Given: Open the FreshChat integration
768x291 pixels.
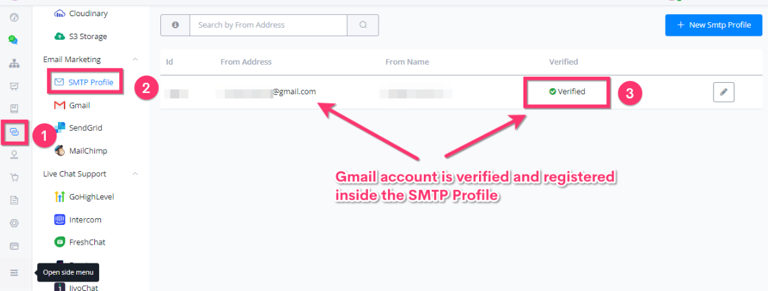Looking at the screenshot, I should [x=80, y=242].
